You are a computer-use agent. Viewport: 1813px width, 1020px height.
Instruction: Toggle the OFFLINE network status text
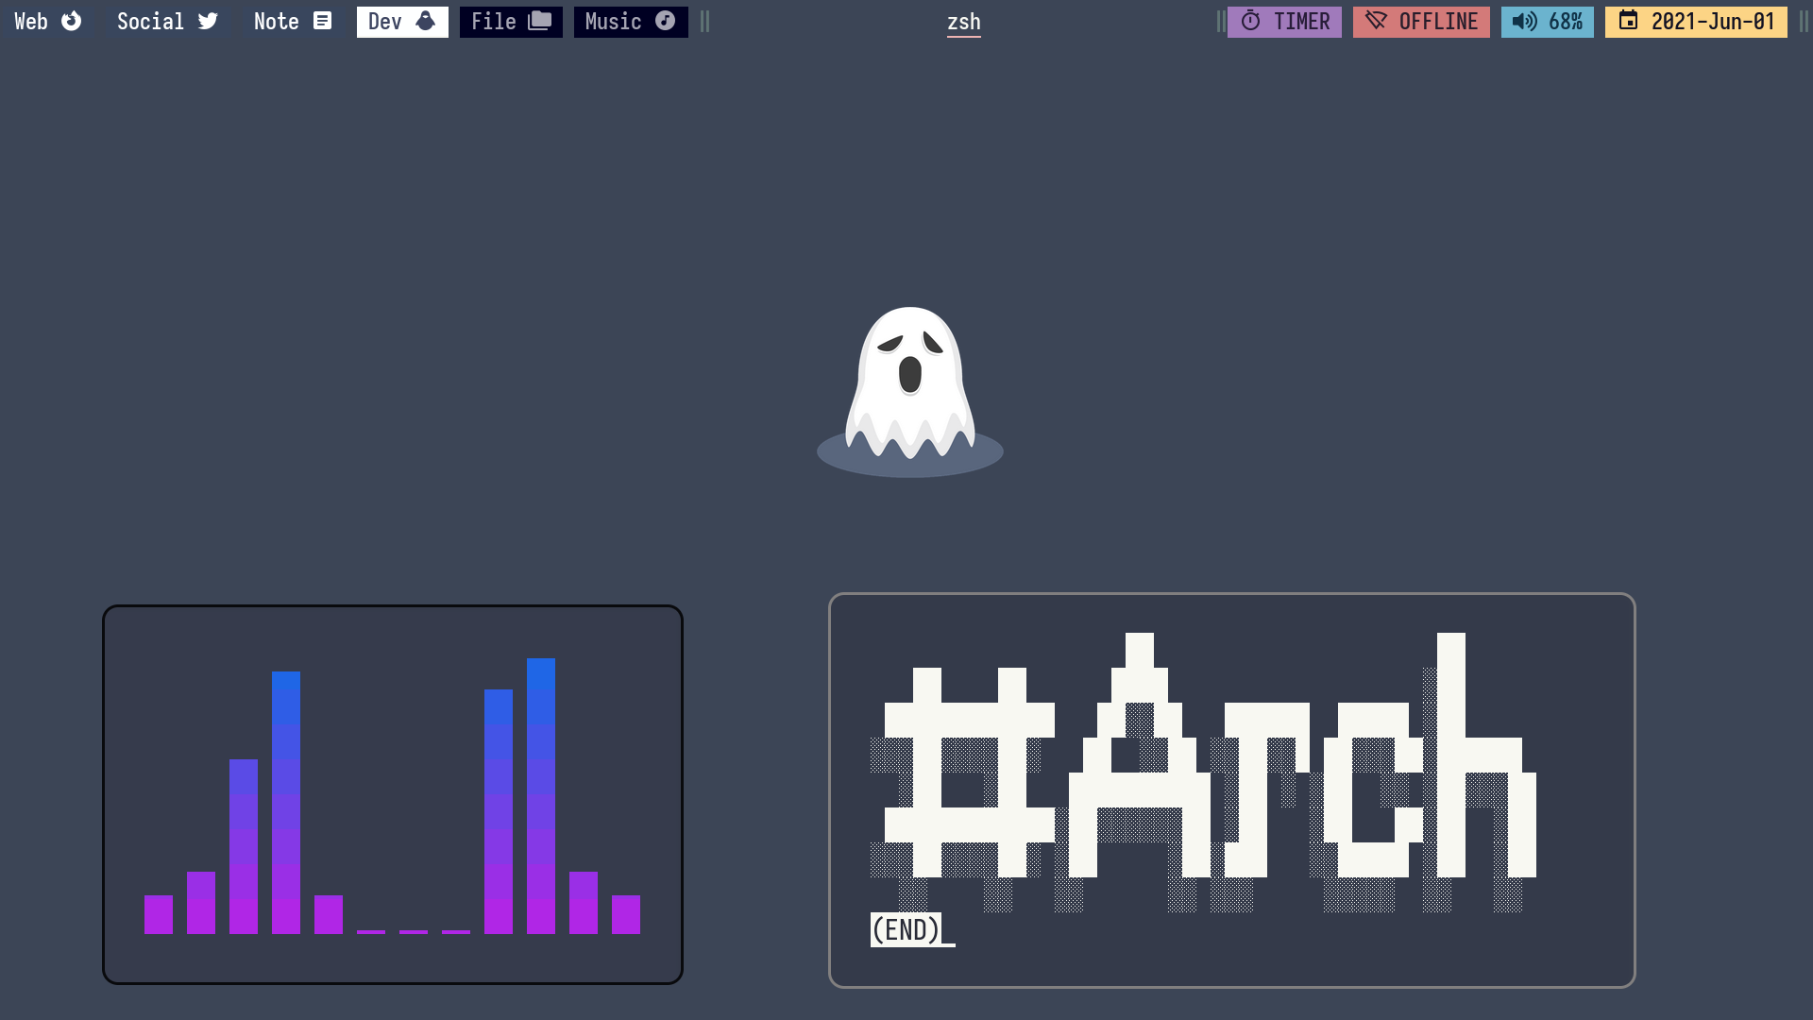pos(1438,21)
